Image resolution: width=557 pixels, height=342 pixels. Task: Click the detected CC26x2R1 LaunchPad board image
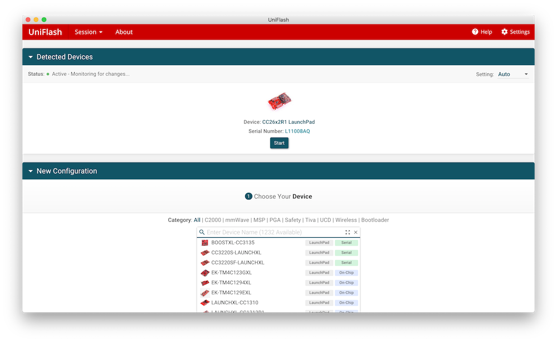(x=280, y=101)
